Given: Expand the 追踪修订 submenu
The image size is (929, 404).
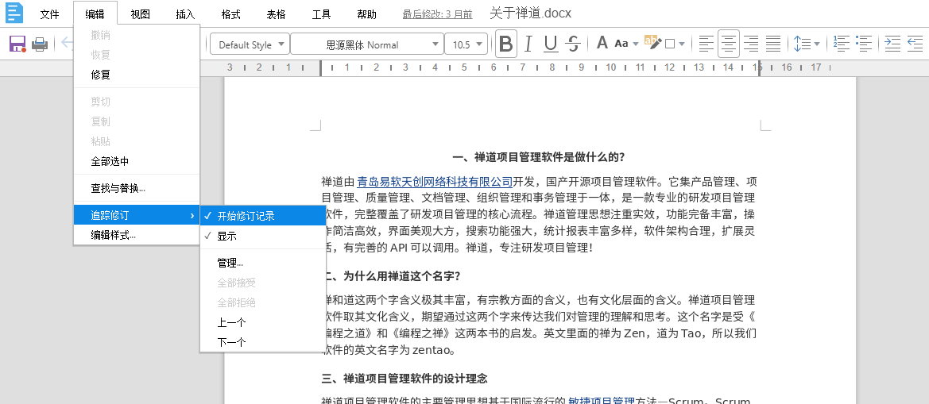Looking at the screenshot, I should click(137, 215).
